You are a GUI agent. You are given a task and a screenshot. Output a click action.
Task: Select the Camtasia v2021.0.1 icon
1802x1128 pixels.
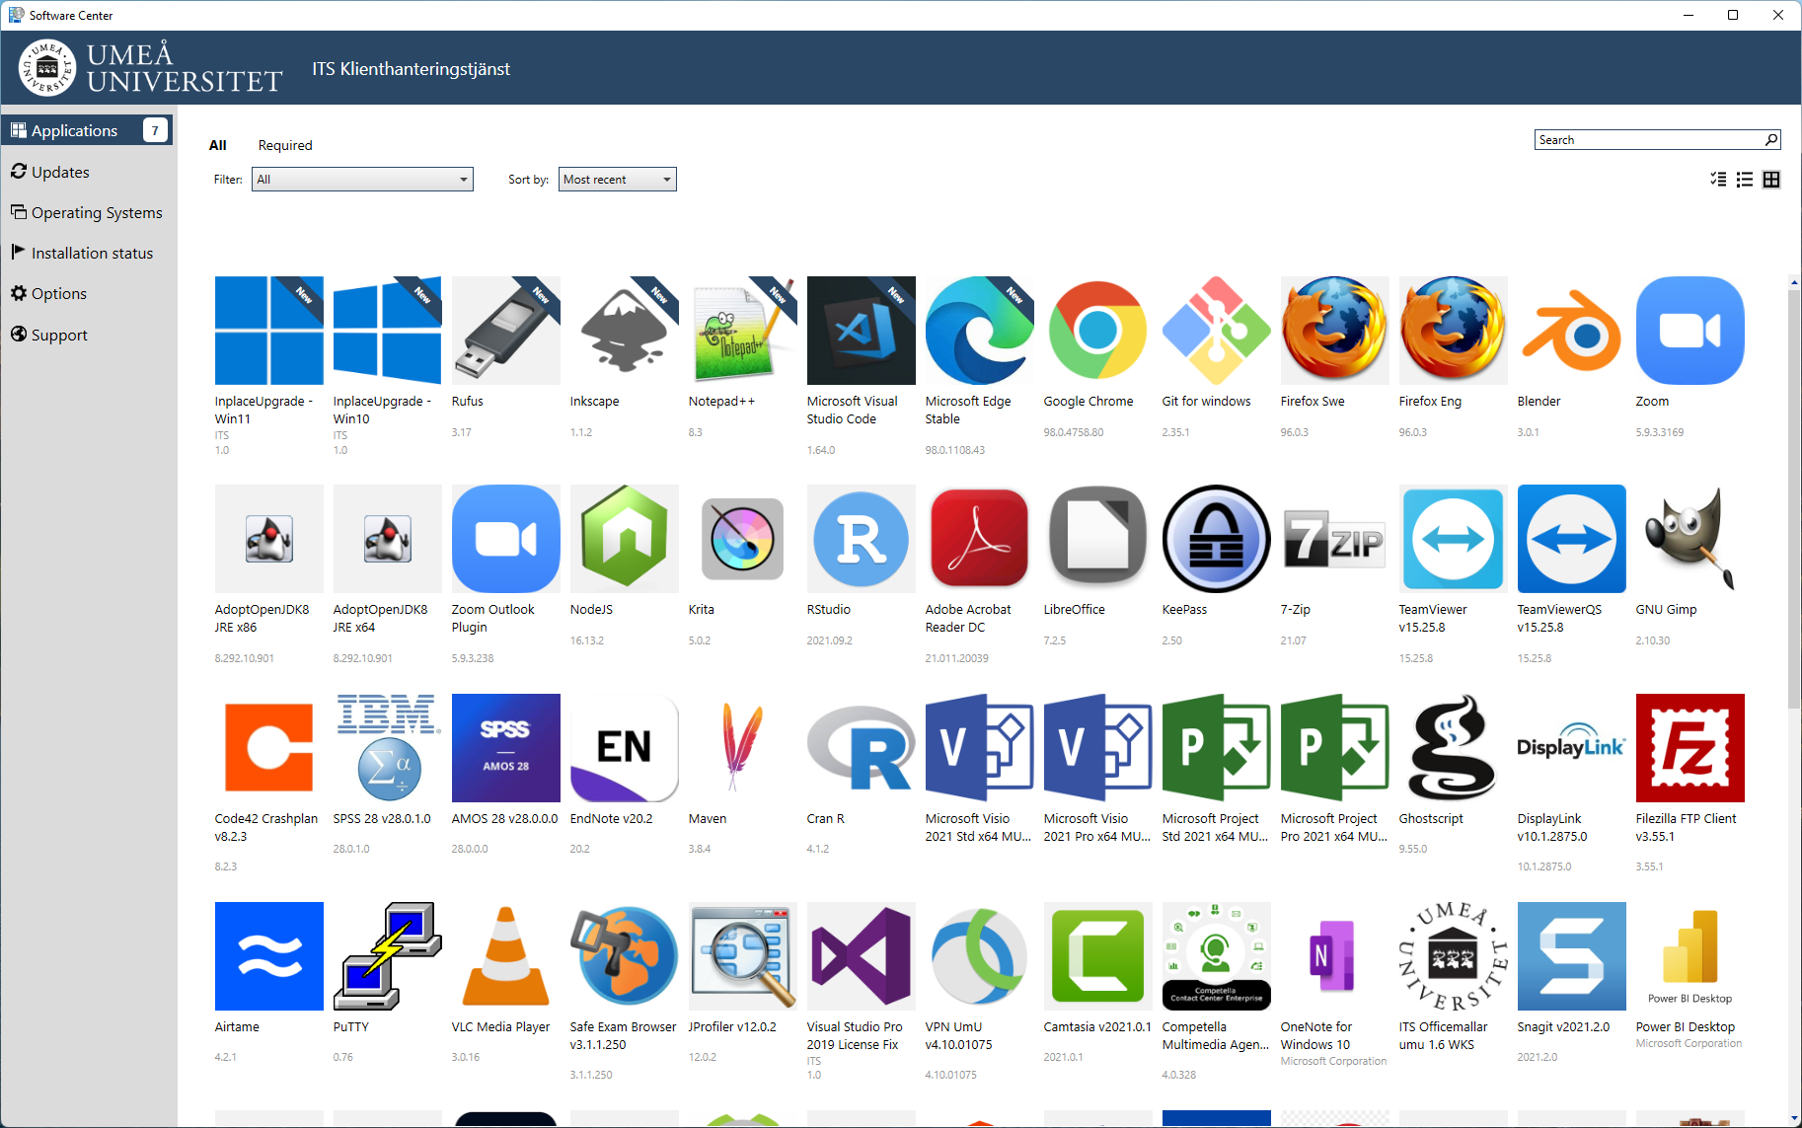1097,956
